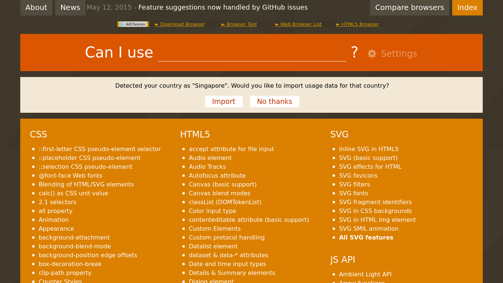The height and width of the screenshot is (283, 503).
Task: Click the HTML5 section heading
Action: [195, 134]
